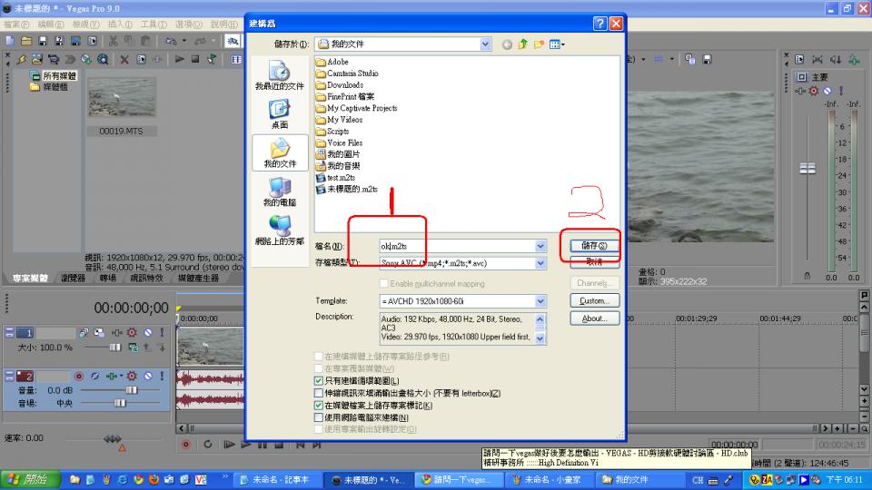Screen dimensions: 872x490
Task: Click the help question-mark button in dialog title
Action: point(599,24)
